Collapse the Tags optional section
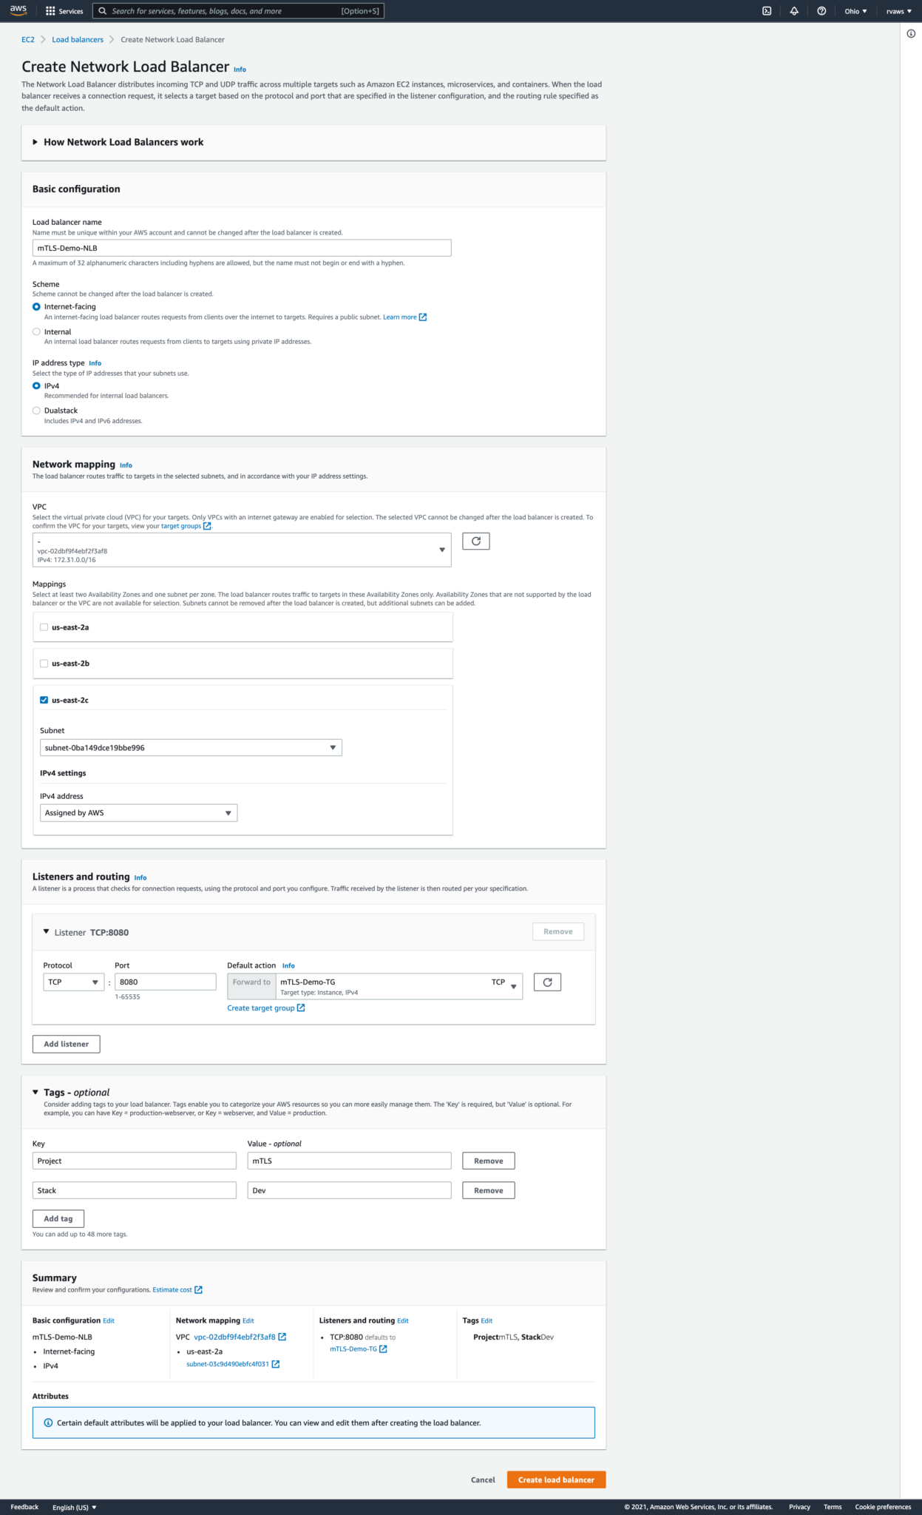 [x=35, y=1092]
